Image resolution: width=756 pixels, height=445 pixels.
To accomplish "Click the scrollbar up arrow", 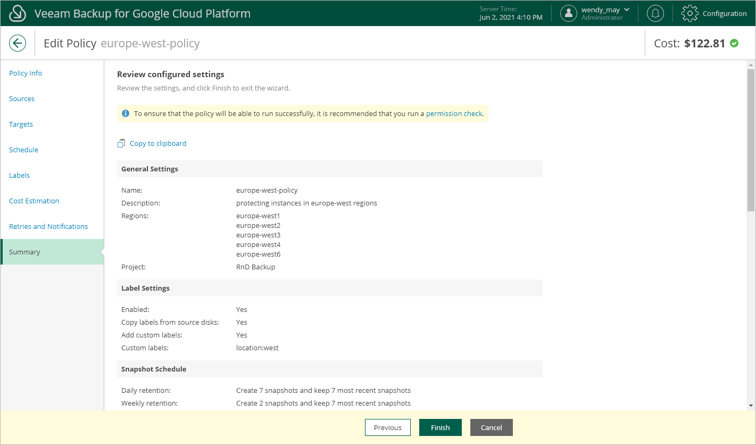I will pos(751,64).
